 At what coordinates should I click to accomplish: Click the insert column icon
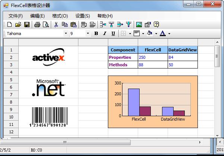click(111, 25)
